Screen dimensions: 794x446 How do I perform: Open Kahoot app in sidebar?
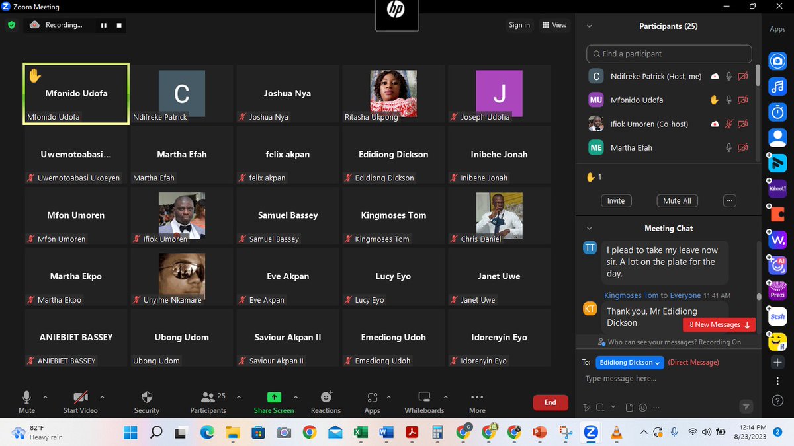tap(777, 188)
